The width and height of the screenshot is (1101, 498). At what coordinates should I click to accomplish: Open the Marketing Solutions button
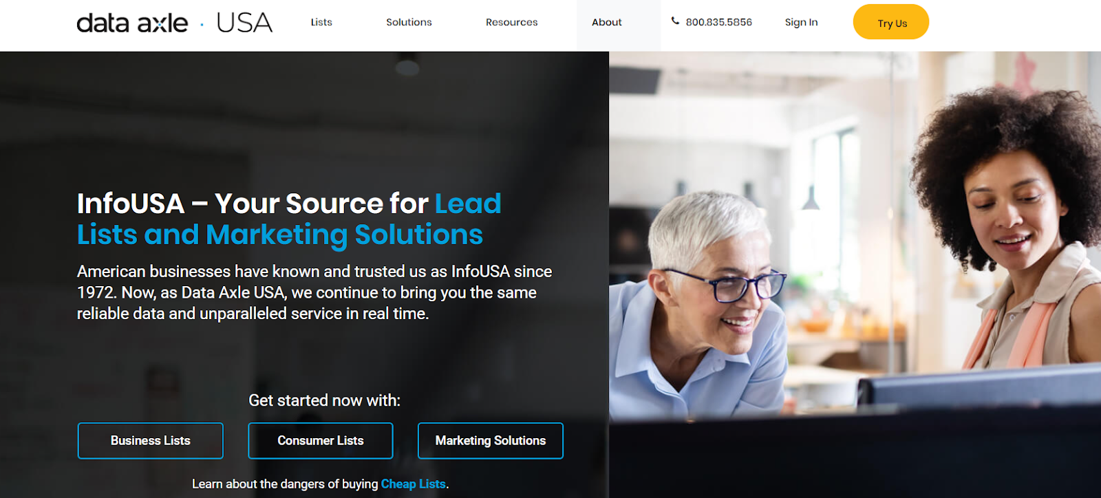click(491, 441)
